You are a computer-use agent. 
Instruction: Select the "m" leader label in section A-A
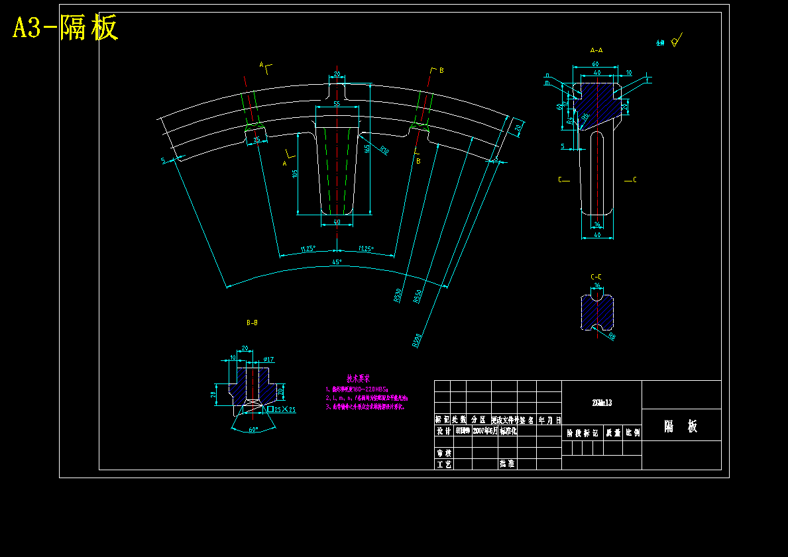[546, 83]
